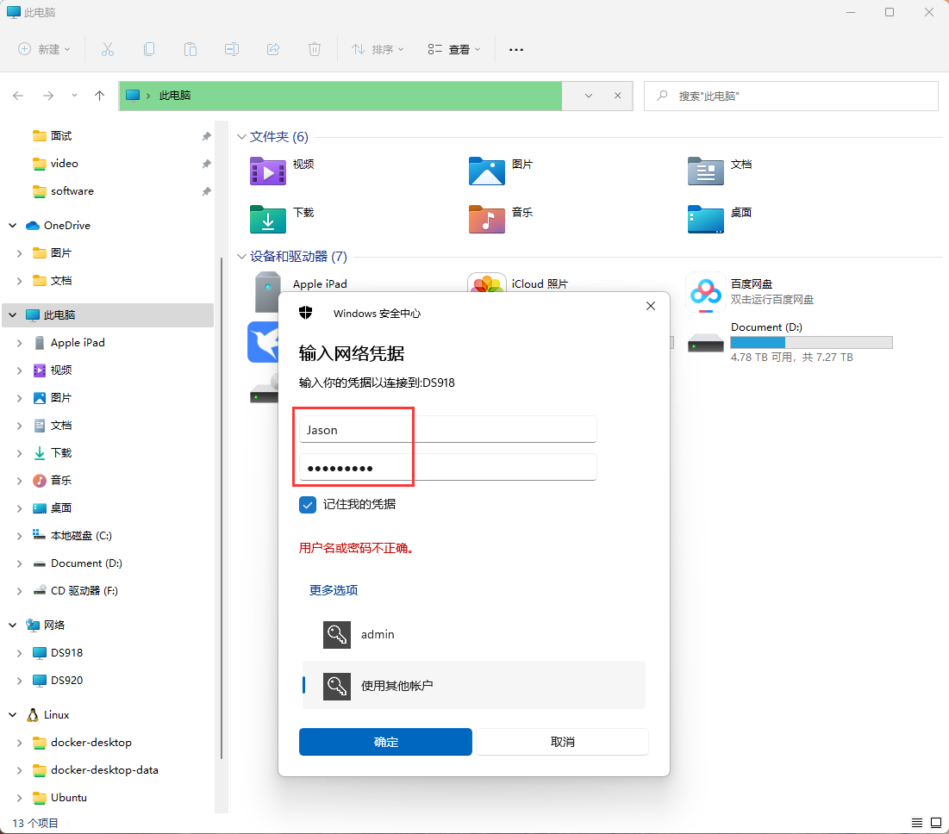Open the 视频 folder icon in main pane
Image resolution: width=949 pixels, height=834 pixels.
tap(267, 171)
